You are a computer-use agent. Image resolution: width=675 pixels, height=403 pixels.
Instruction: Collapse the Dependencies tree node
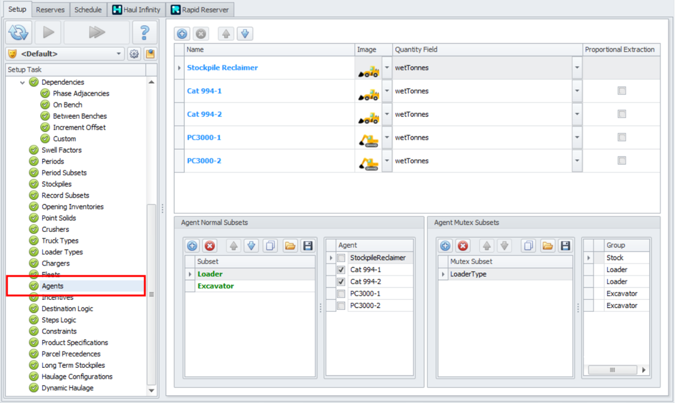23,82
